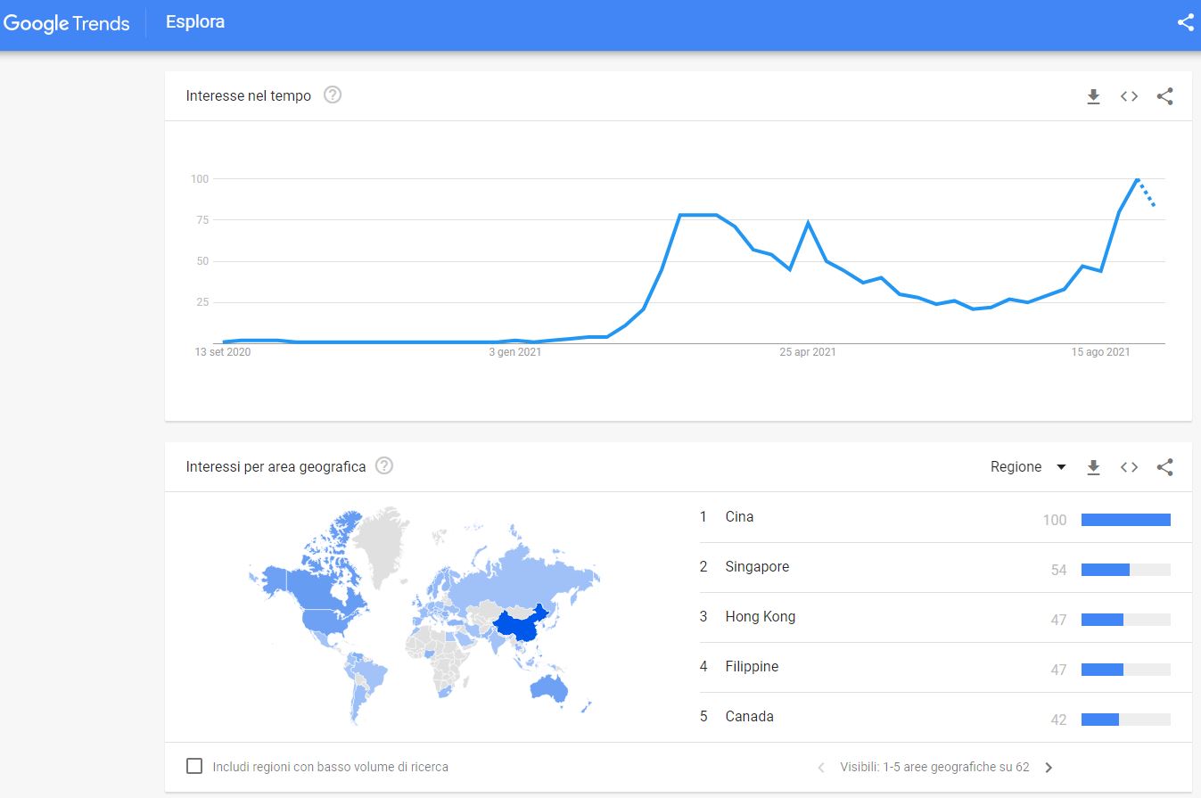Click the share icon in top blue header
The height and width of the screenshot is (798, 1201).
click(x=1185, y=23)
